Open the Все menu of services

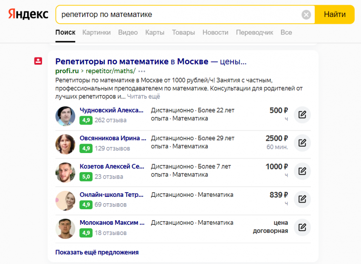tap(286, 32)
